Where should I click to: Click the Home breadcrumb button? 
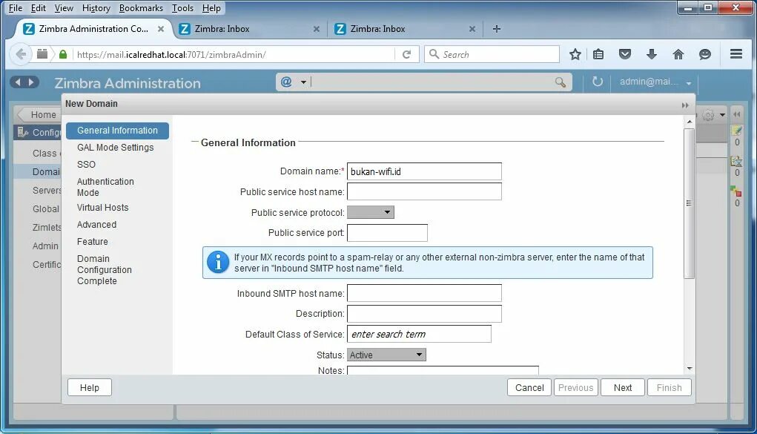39,114
